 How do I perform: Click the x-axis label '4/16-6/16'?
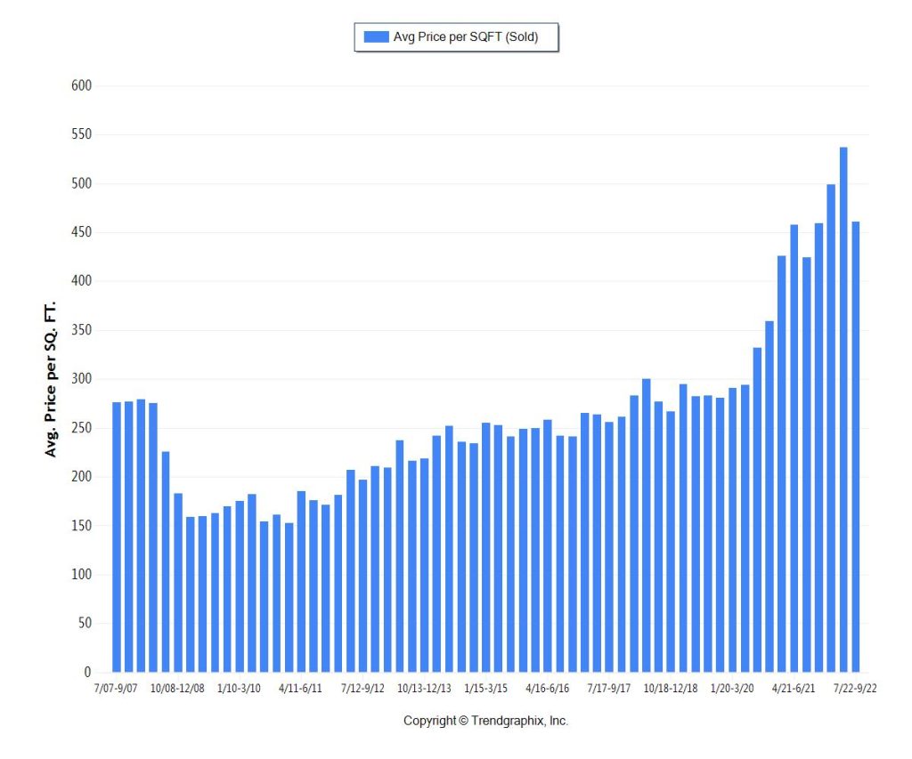(548, 689)
